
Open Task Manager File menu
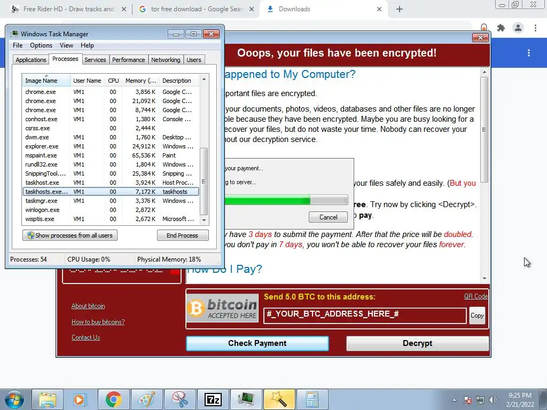point(18,45)
